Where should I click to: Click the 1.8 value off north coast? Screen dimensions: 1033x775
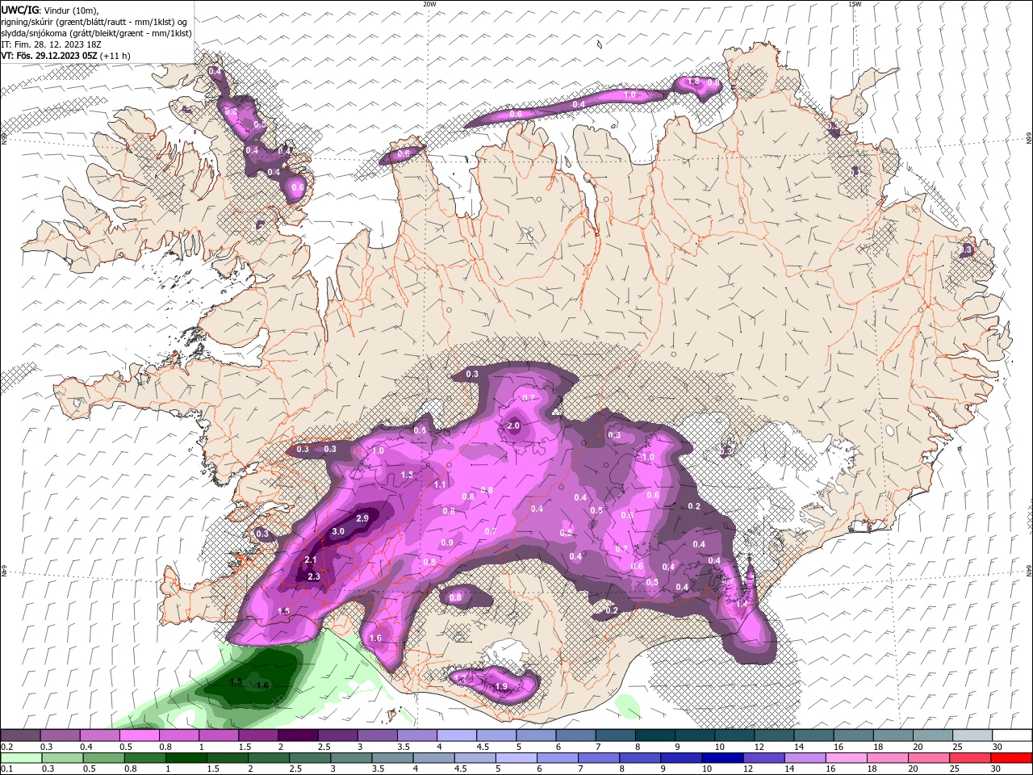(x=693, y=82)
